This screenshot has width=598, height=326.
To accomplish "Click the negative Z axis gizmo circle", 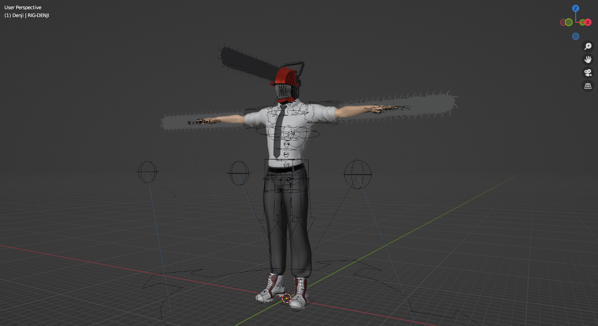I will 576,36.
